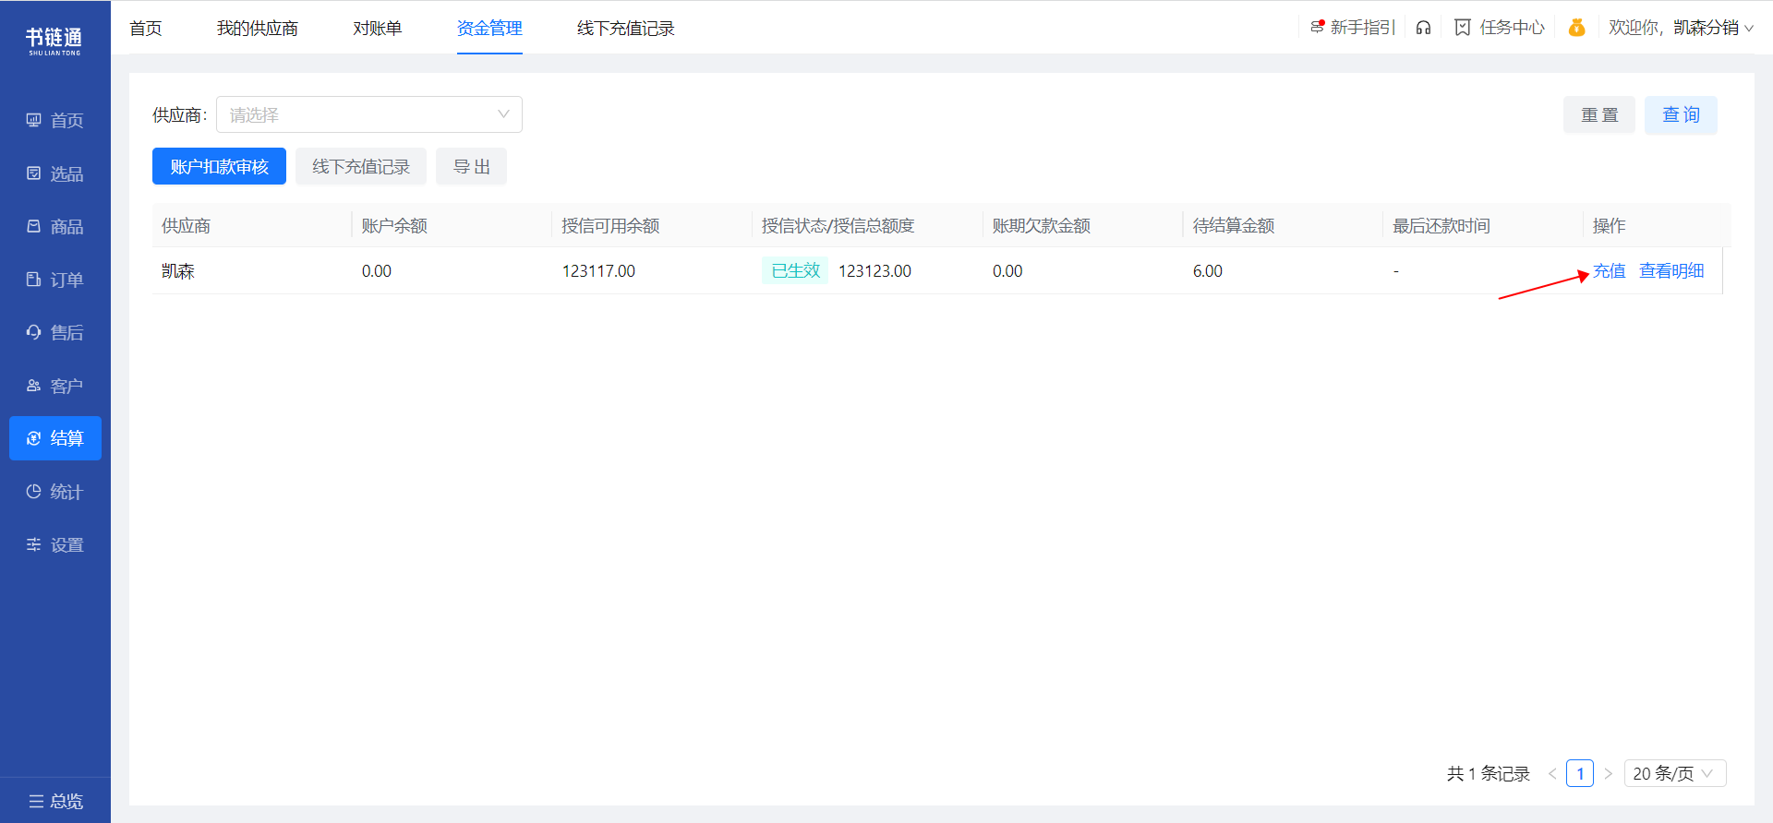Image resolution: width=1773 pixels, height=823 pixels.
Task: Select the 结算 sidebar item
Action: click(x=55, y=438)
